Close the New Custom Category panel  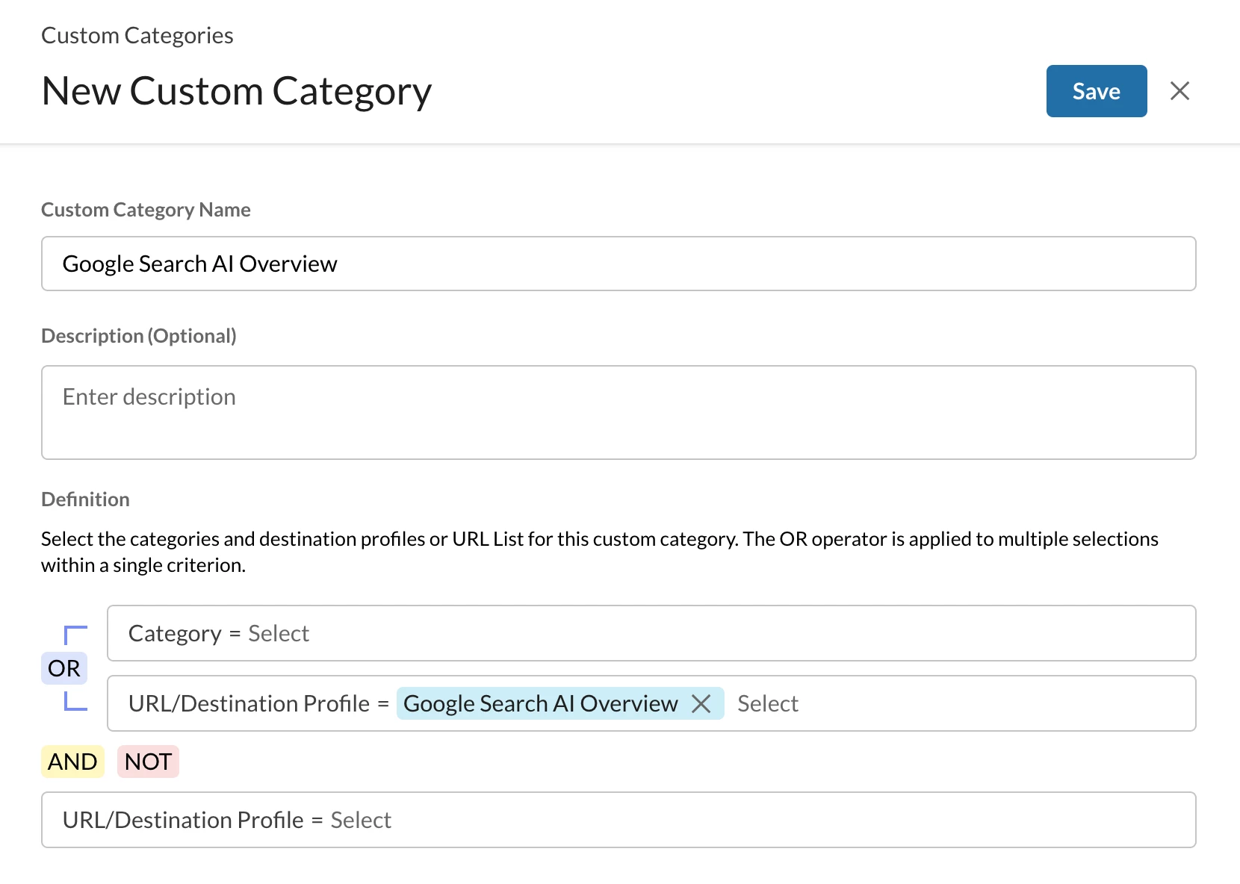coord(1179,91)
